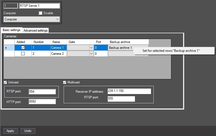Uncheck the Added checkbox for Camera 1
This screenshot has width=216, height=136.
[23, 48]
